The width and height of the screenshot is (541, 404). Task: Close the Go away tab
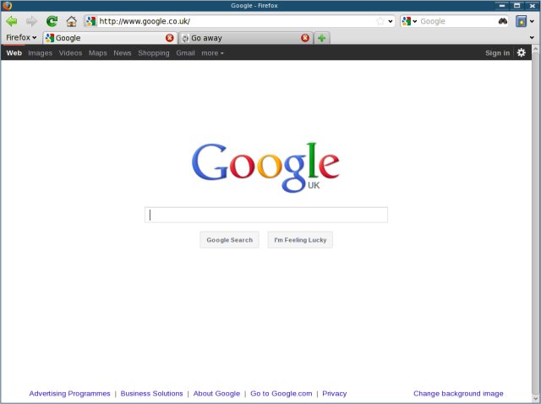click(x=305, y=37)
